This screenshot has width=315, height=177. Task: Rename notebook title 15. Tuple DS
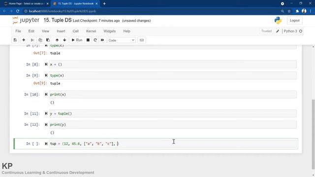[x=58, y=20]
